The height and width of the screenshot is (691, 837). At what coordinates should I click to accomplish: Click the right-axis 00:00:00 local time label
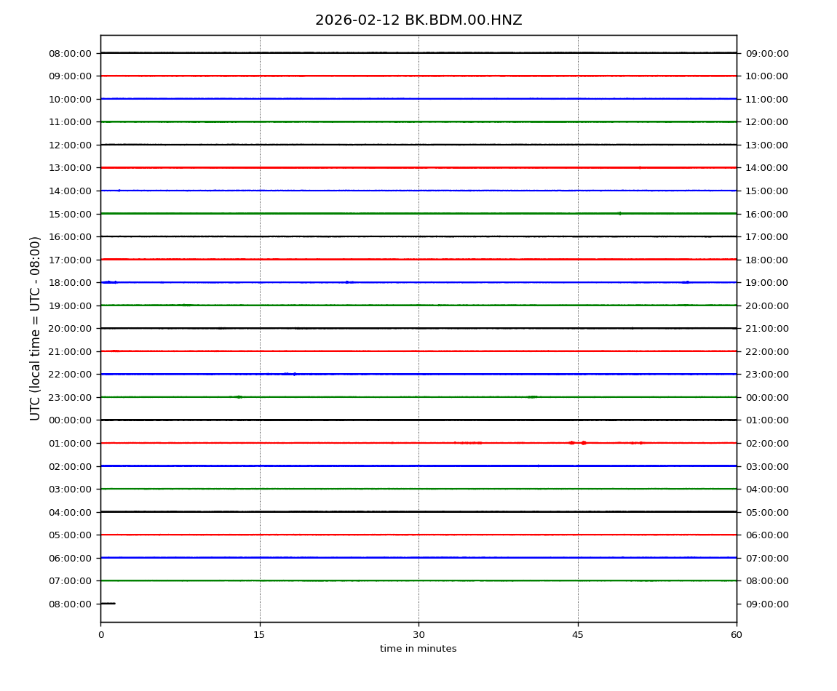[767, 397]
